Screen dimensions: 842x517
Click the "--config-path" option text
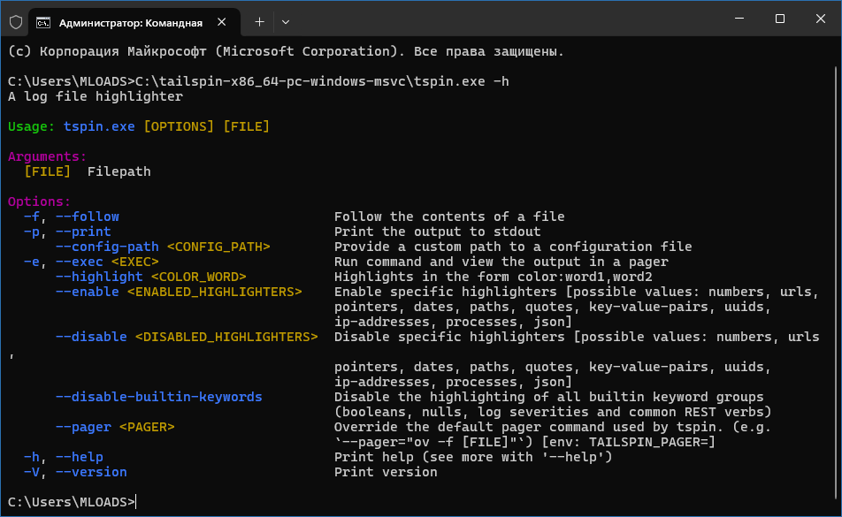tap(107, 247)
